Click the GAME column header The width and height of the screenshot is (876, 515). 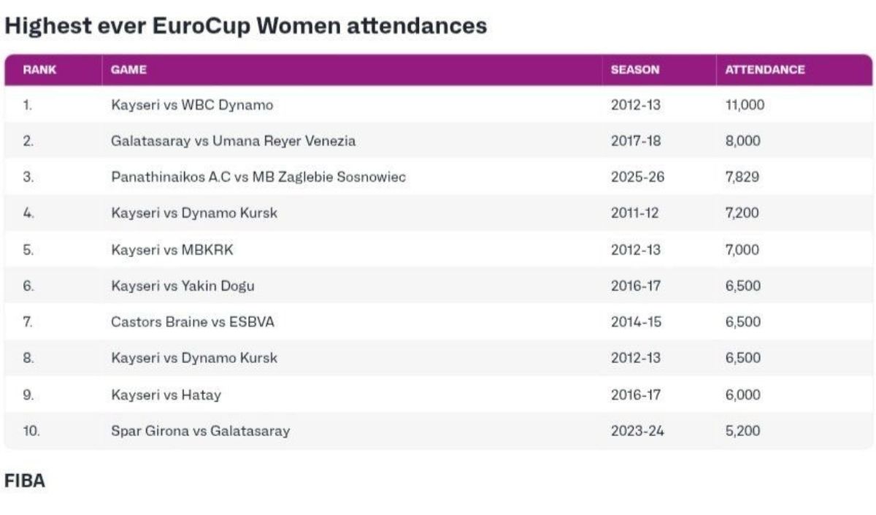[x=128, y=70]
